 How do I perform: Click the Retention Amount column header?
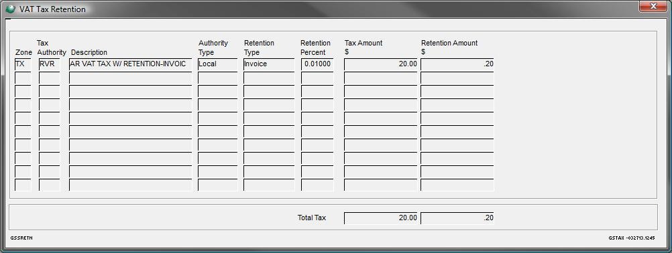[x=449, y=48]
